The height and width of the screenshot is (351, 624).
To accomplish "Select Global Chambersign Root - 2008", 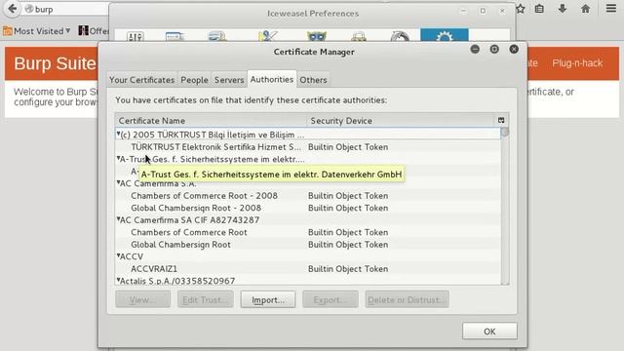I will pyautogui.click(x=308, y=208).
